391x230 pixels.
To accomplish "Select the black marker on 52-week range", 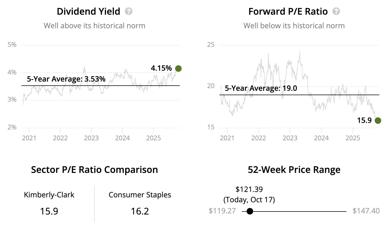I will coord(250,211).
